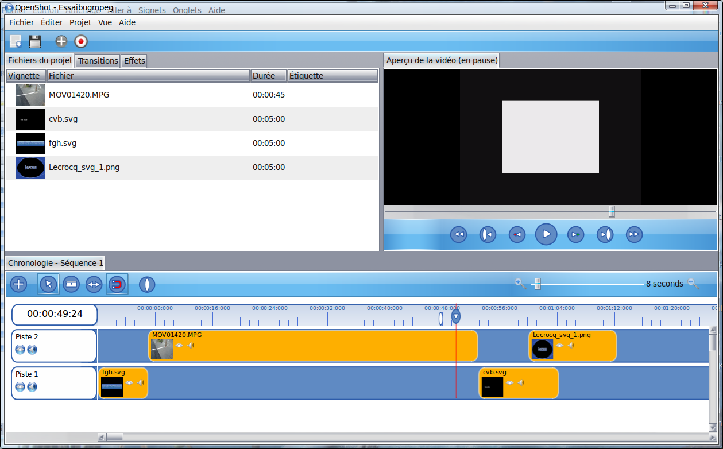
Task: Open the Fichier menu
Action: pos(22,22)
